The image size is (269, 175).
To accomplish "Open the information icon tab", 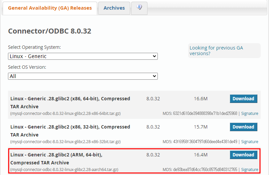I will click(139, 8).
